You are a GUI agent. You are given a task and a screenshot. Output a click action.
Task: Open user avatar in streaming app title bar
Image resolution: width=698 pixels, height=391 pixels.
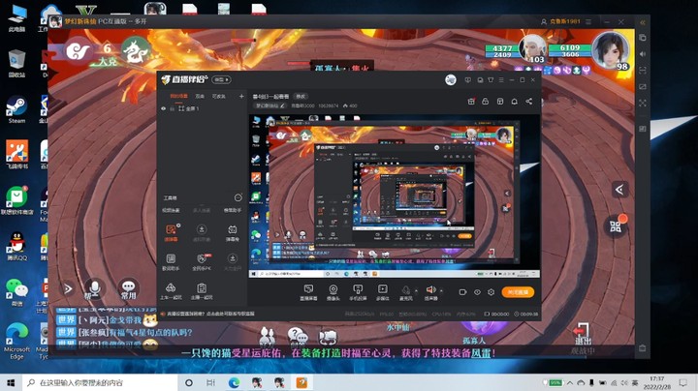[451, 79]
